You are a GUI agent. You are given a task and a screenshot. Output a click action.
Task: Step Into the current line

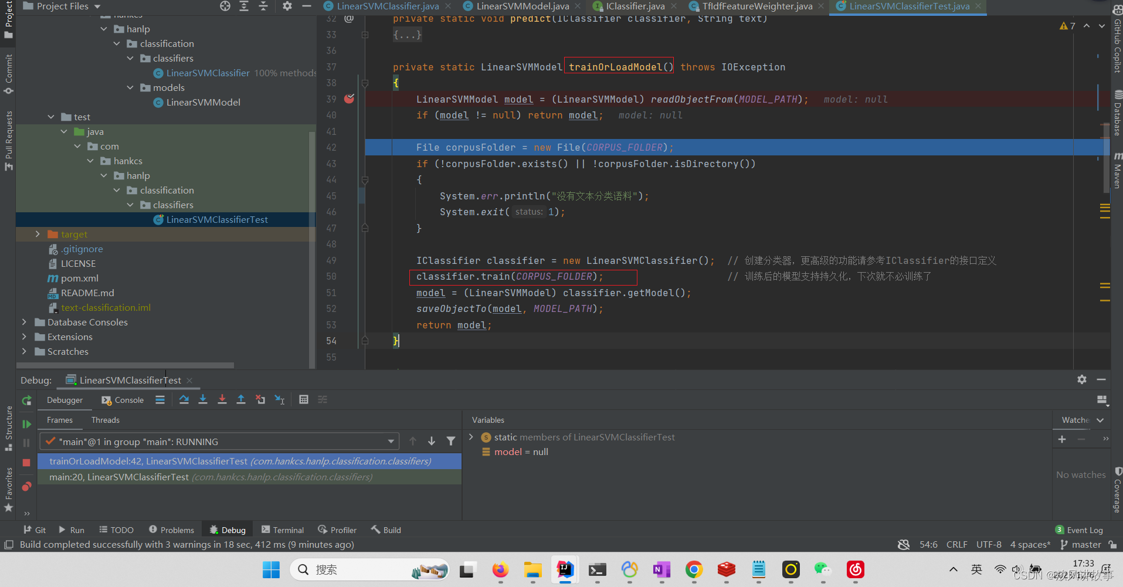pos(203,400)
